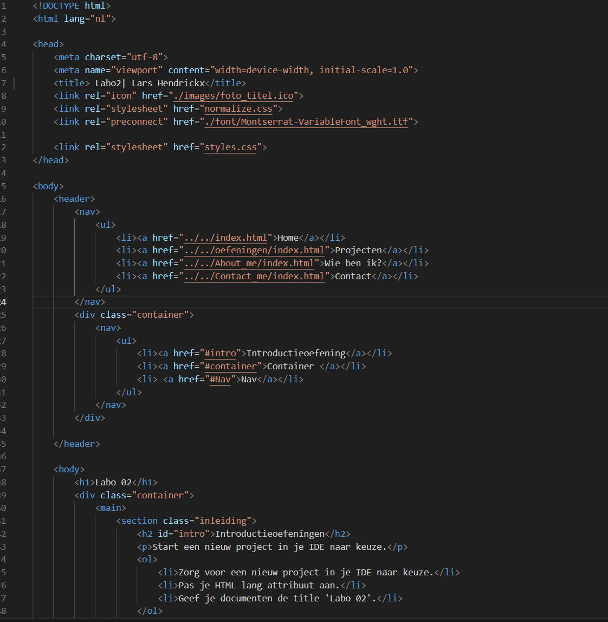Follow the ../../Contact_me/index.html href
This screenshot has width=608, height=622.
coord(254,276)
